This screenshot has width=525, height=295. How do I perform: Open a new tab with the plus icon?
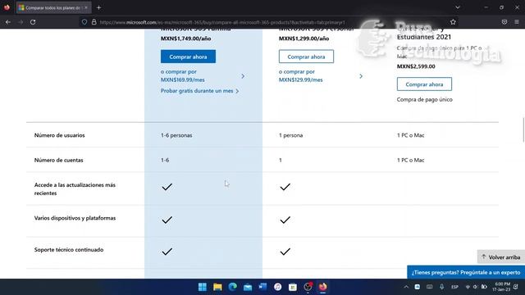(98, 7)
